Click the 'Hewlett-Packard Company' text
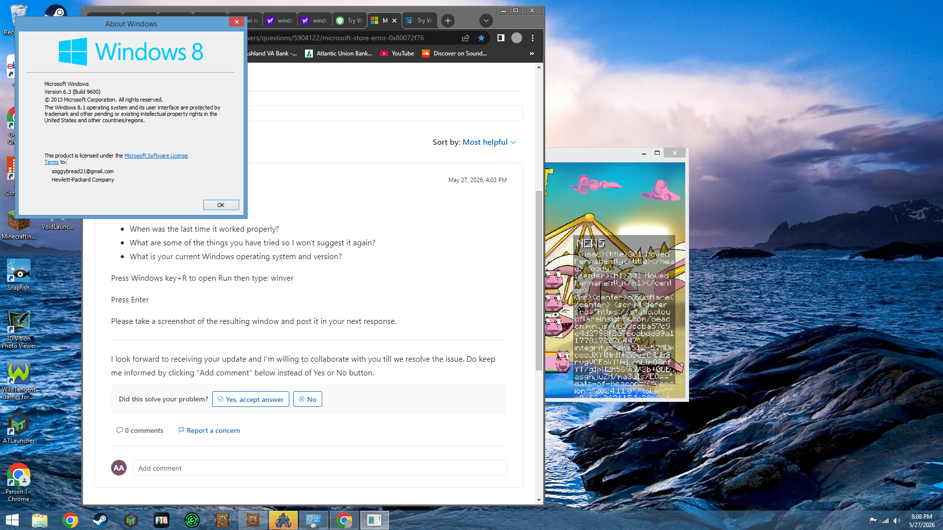This screenshot has height=530, width=943. coord(83,180)
